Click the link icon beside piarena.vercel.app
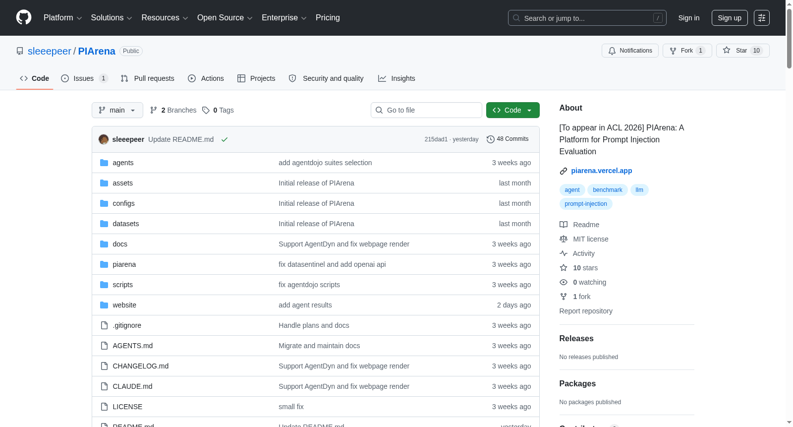 564,171
